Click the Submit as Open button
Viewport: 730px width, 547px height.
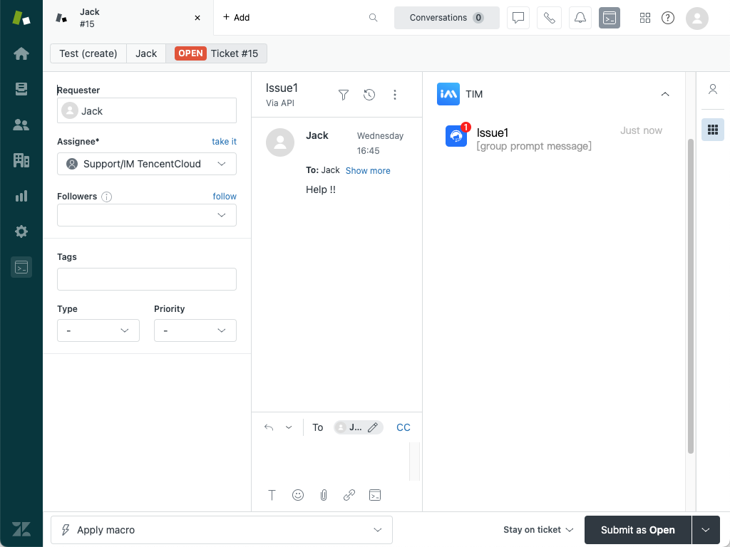pyautogui.click(x=637, y=530)
